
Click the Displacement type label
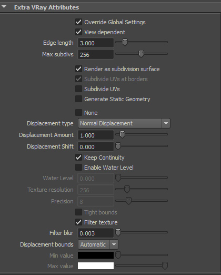(x=50, y=123)
